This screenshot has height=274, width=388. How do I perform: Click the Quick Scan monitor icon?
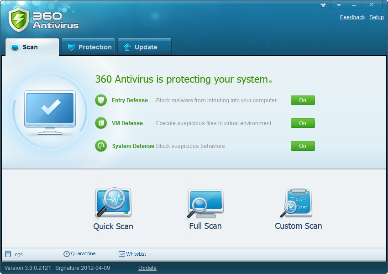[x=113, y=203]
